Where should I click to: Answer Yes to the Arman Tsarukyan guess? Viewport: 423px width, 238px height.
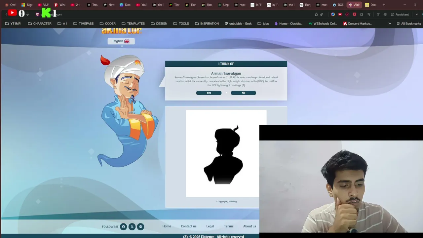coord(209,93)
